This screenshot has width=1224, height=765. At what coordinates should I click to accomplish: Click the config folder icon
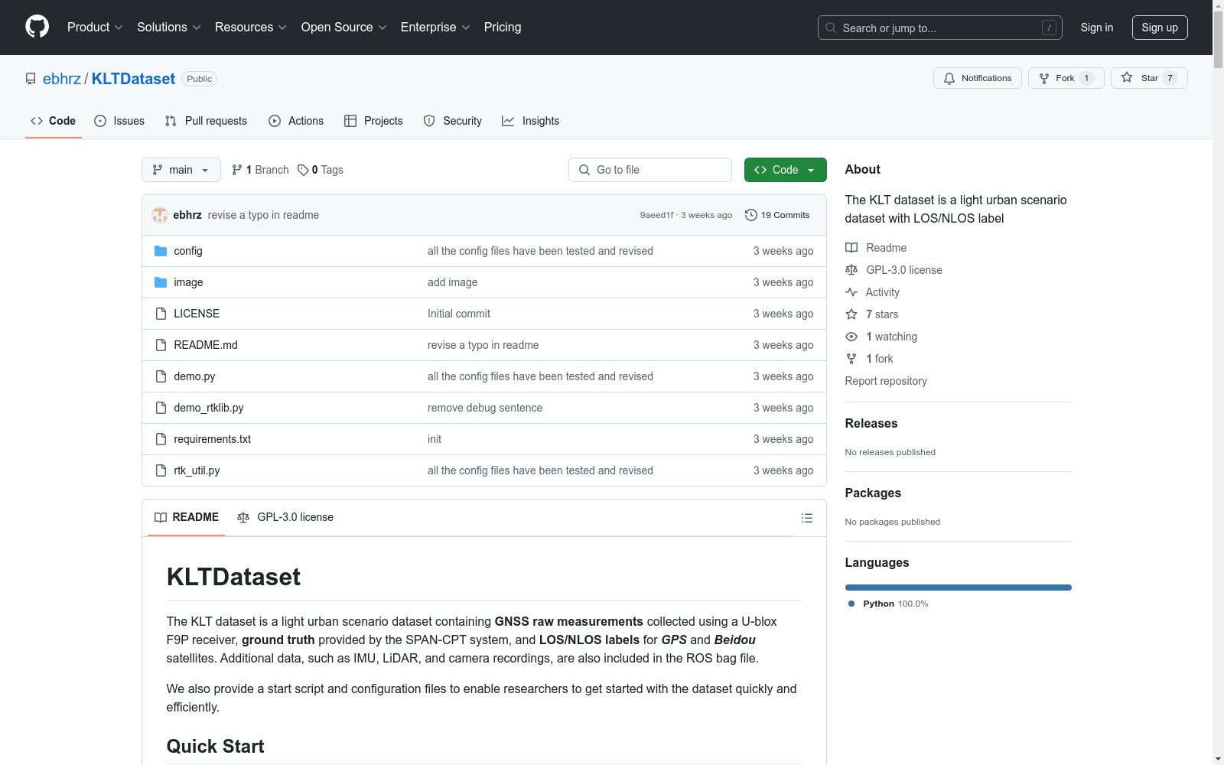(161, 251)
